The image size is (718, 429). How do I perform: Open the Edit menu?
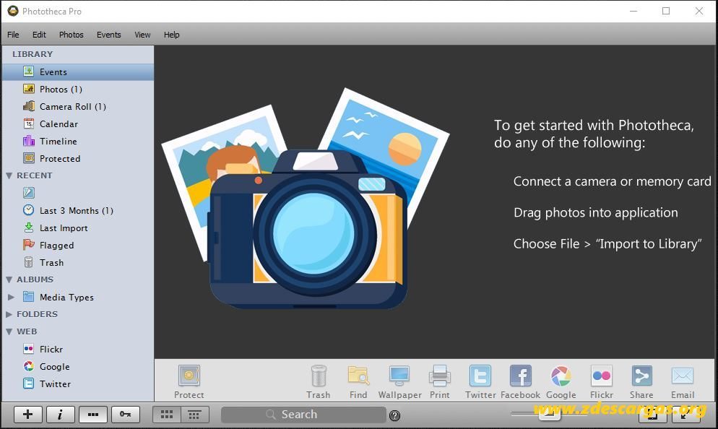pos(39,35)
